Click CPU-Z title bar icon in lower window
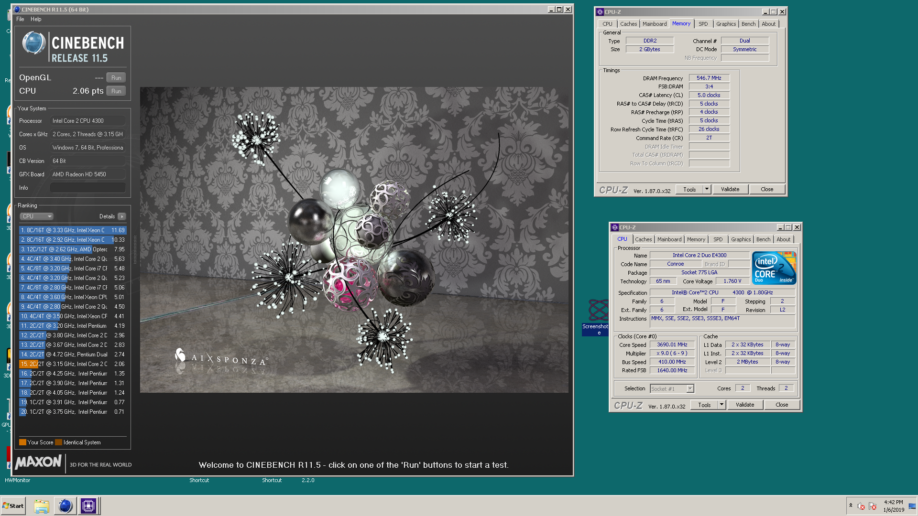This screenshot has width=918, height=516. click(x=615, y=227)
